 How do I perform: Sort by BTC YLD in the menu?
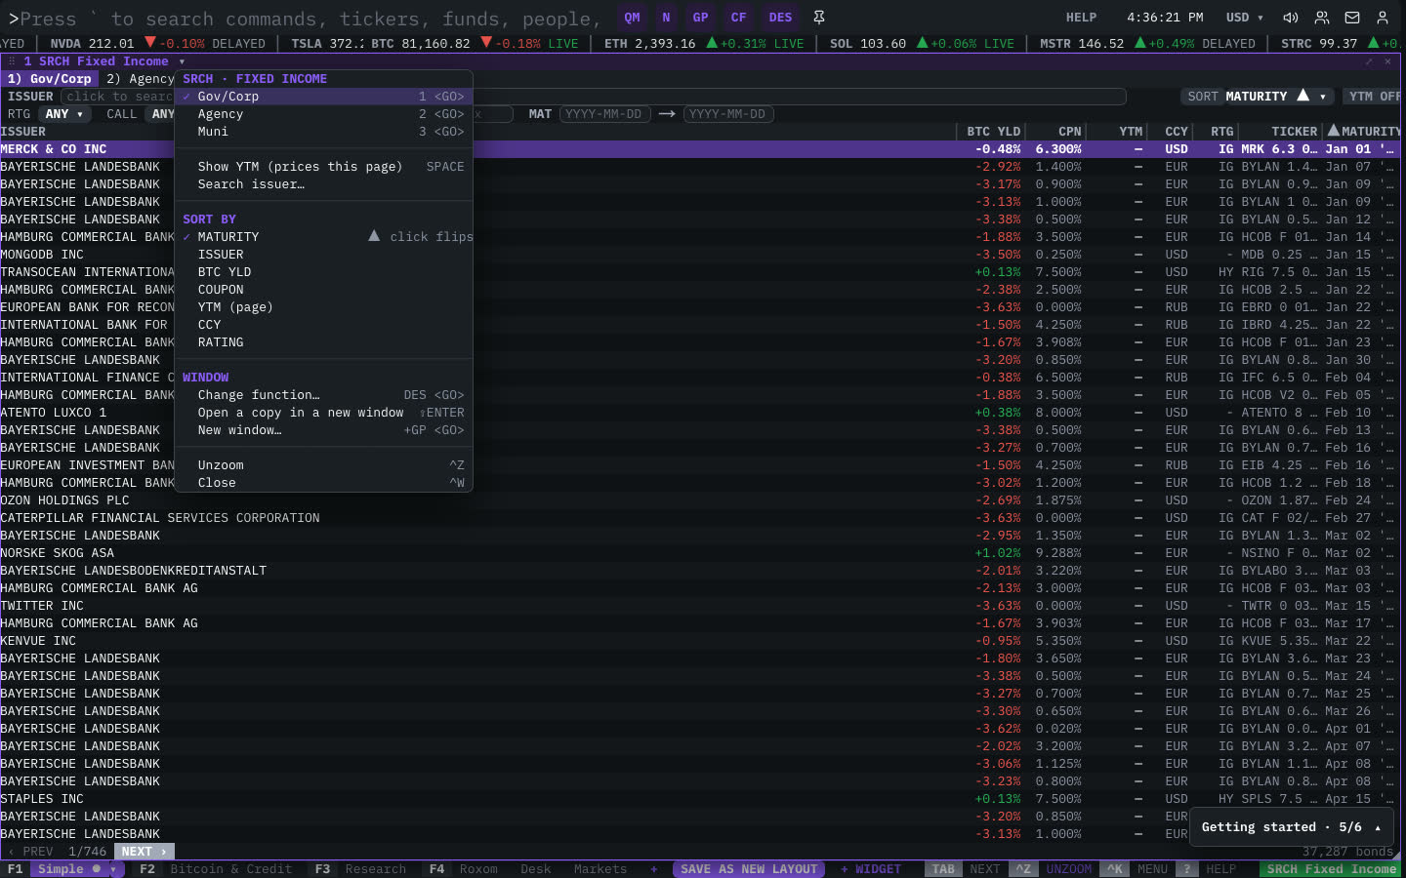(x=323, y=272)
